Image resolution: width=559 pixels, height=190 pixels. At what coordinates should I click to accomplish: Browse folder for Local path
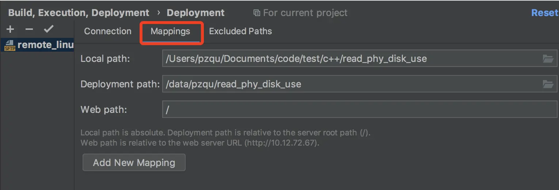(548, 59)
